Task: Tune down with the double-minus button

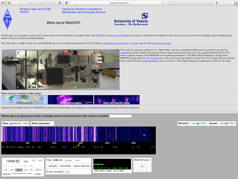Action: tap(12, 166)
